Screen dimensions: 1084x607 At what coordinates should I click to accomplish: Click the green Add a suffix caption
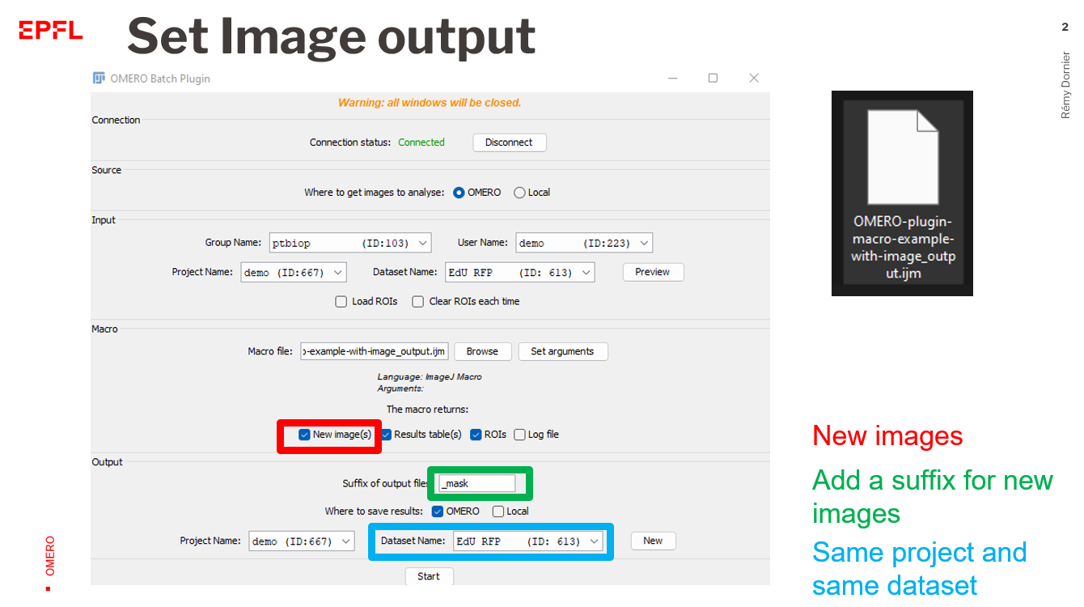(932, 497)
